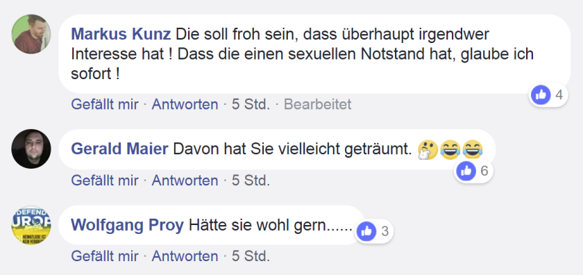Click the like reaction icon showing 3
This screenshot has width=583, height=275.
click(366, 231)
